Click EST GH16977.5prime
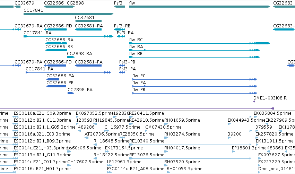Image resolution: width=295 pixels, height=174 pixels. 122,127
